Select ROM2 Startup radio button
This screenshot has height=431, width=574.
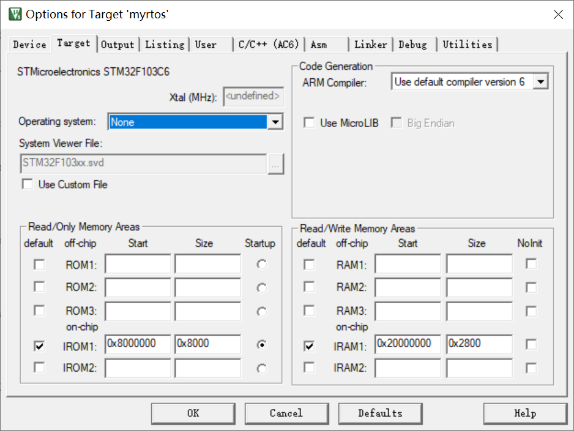pos(262,288)
